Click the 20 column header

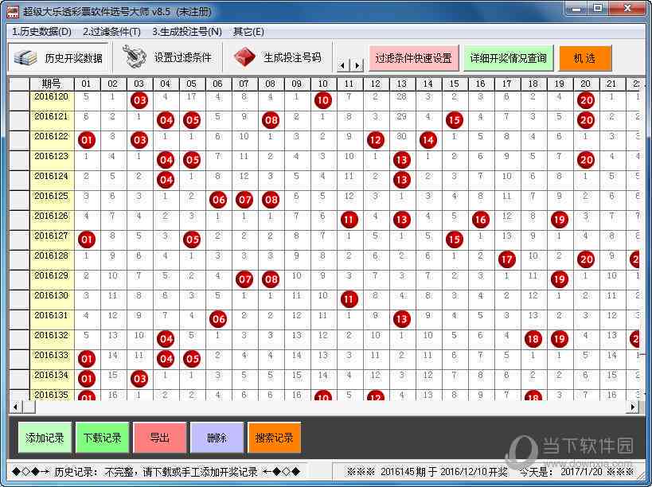pyautogui.click(x=586, y=84)
